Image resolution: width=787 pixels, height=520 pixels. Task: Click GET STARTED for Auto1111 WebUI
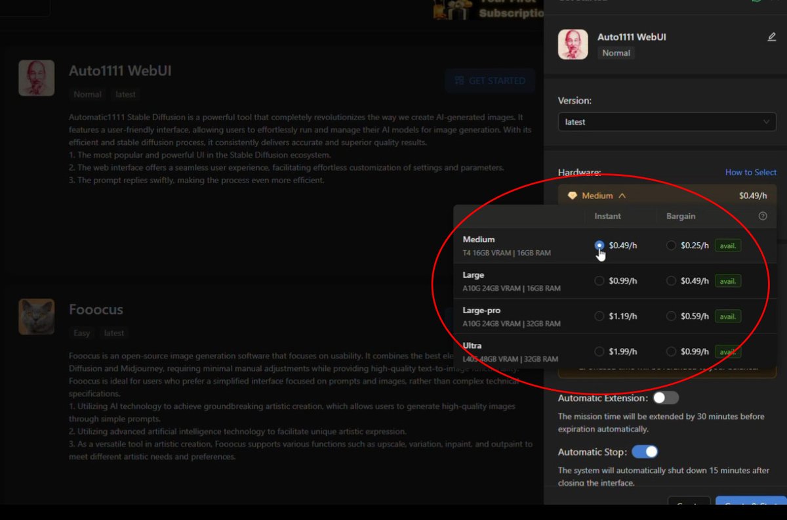(x=490, y=81)
